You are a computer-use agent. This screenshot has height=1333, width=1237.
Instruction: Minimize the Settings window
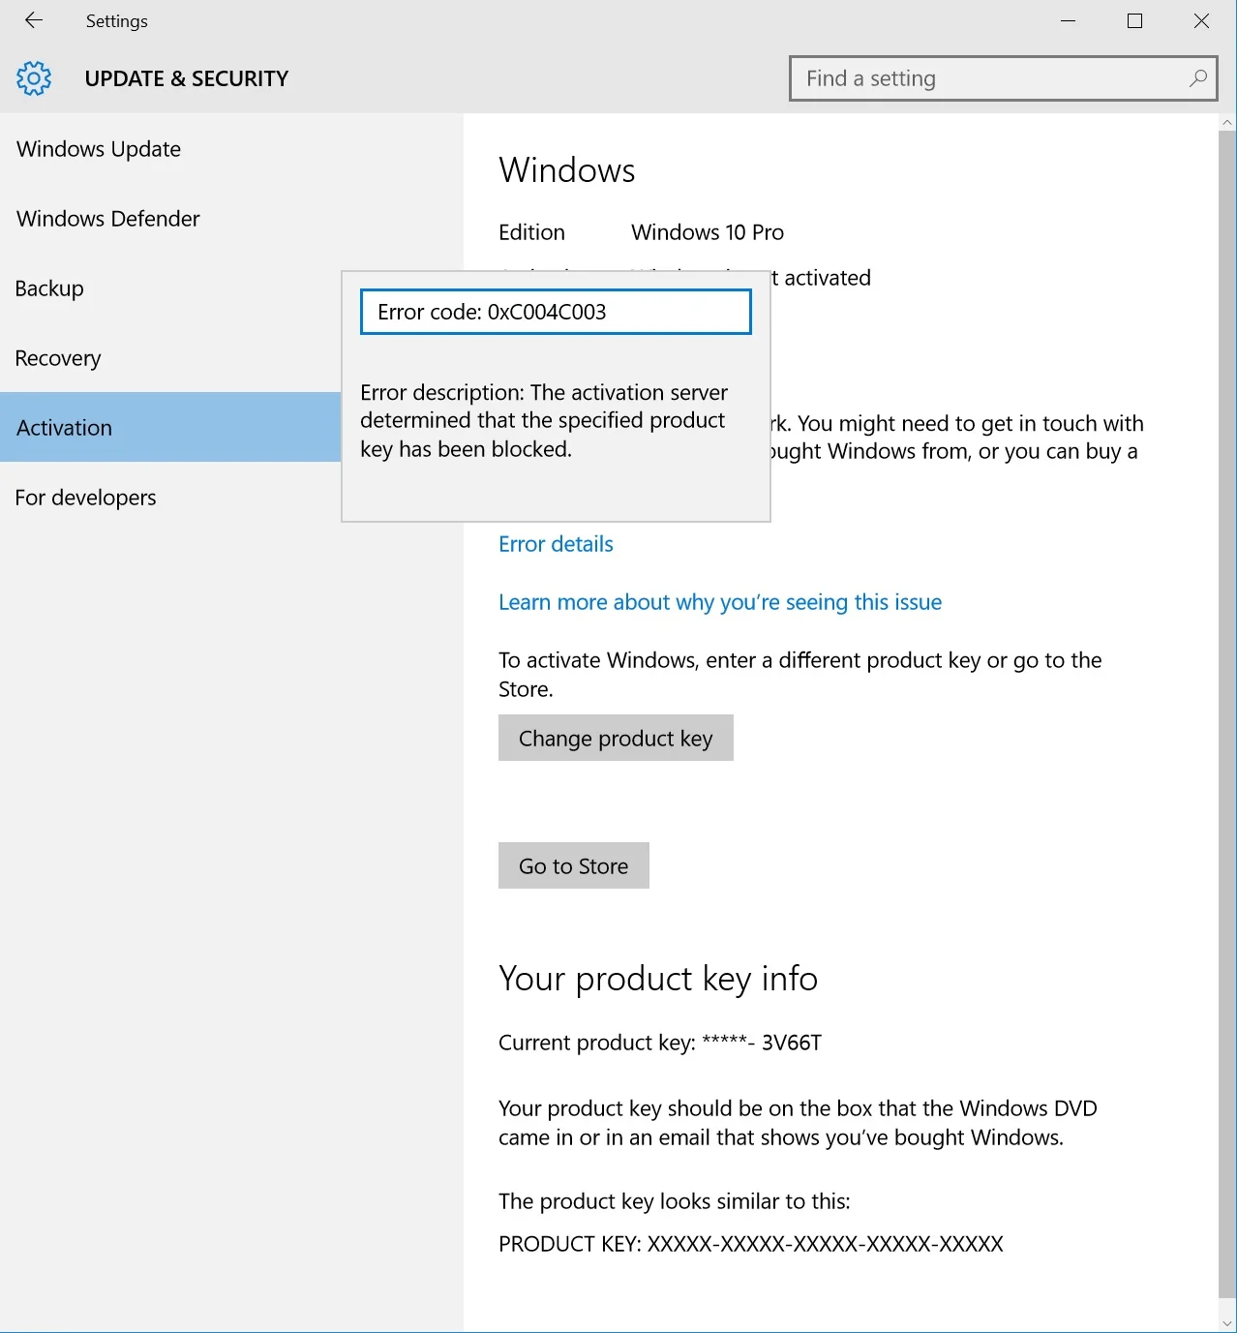1069,20
